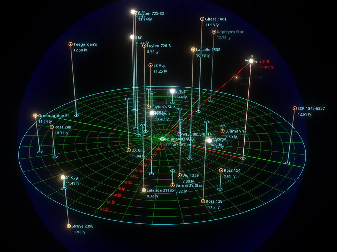Image resolution: width=337 pixels, height=252 pixels.
Task: Select the SCR 1845-6357 star marker
Action: click(295, 108)
